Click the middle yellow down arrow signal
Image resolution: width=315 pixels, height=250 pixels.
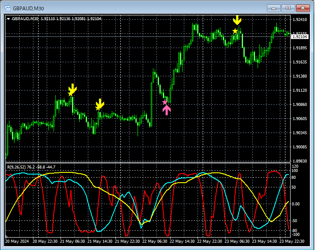click(100, 103)
